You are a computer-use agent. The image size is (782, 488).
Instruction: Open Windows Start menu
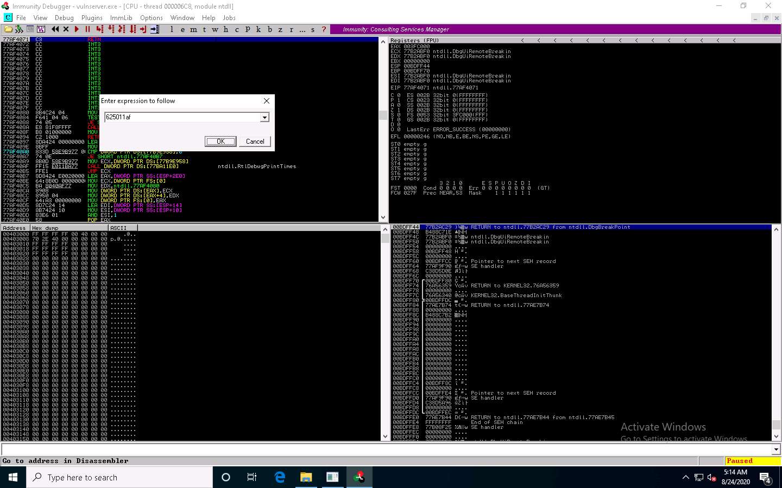click(13, 477)
